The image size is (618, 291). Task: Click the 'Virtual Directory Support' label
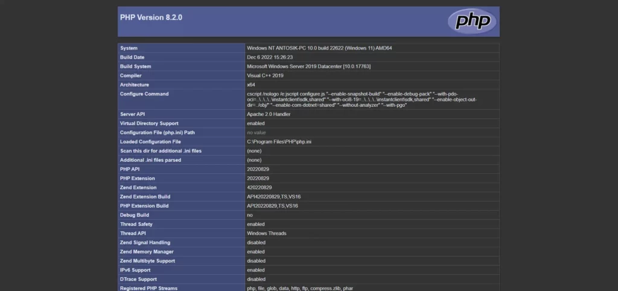(x=148, y=123)
